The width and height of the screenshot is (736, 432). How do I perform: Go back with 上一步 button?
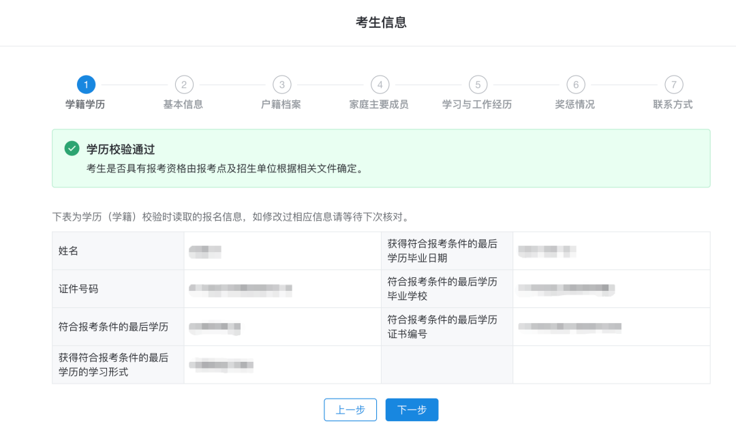tap(350, 410)
